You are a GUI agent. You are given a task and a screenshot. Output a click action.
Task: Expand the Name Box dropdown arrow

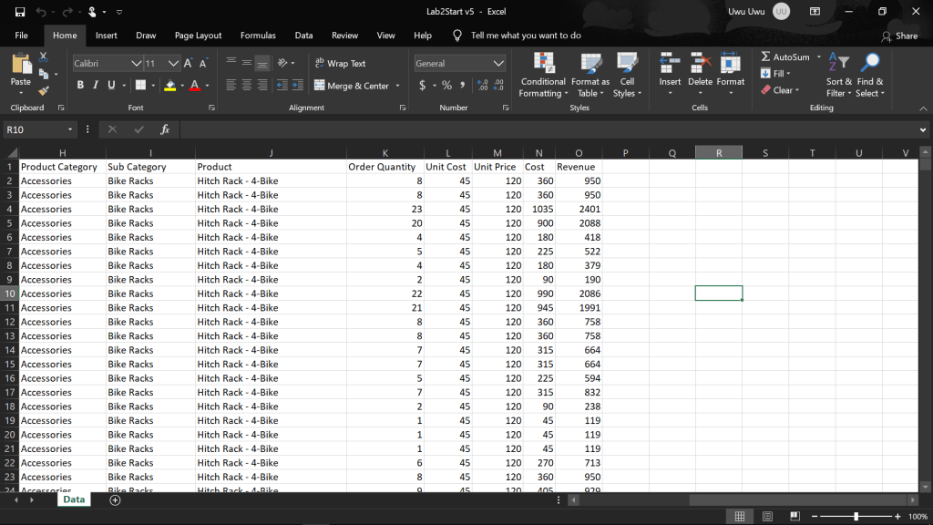pos(70,130)
